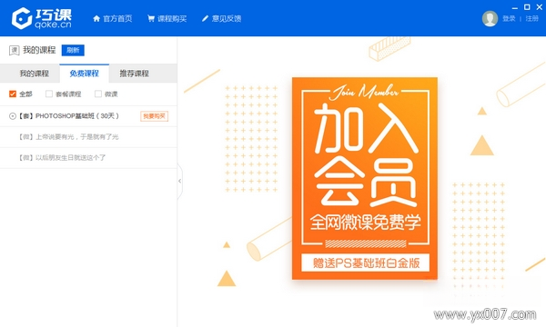Minimize the window
This screenshot has width=546, height=327.
515,7
